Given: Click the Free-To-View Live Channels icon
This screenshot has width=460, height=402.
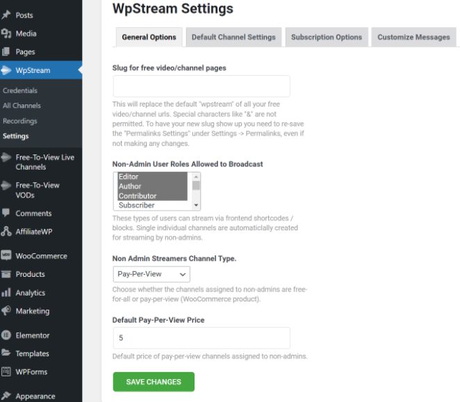Looking at the screenshot, I should 6,157.
